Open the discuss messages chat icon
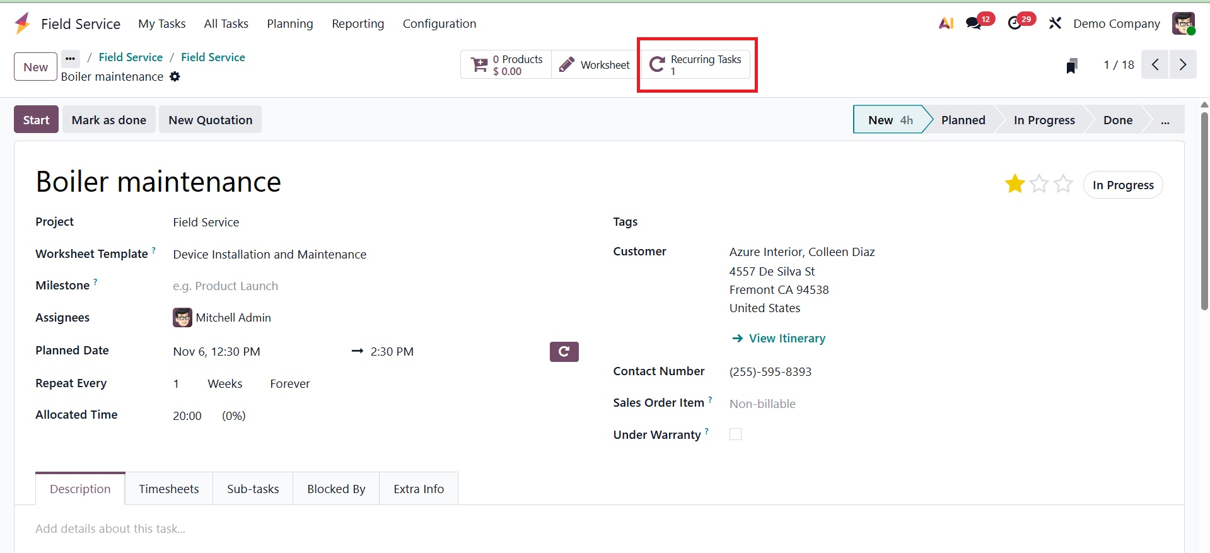Viewport: 1210px width, 553px height. click(974, 23)
